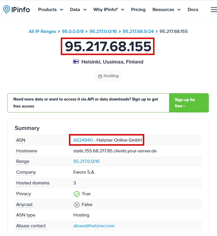Click the hosting server icon
This screenshot has height=236, width=217.
click(x=100, y=76)
